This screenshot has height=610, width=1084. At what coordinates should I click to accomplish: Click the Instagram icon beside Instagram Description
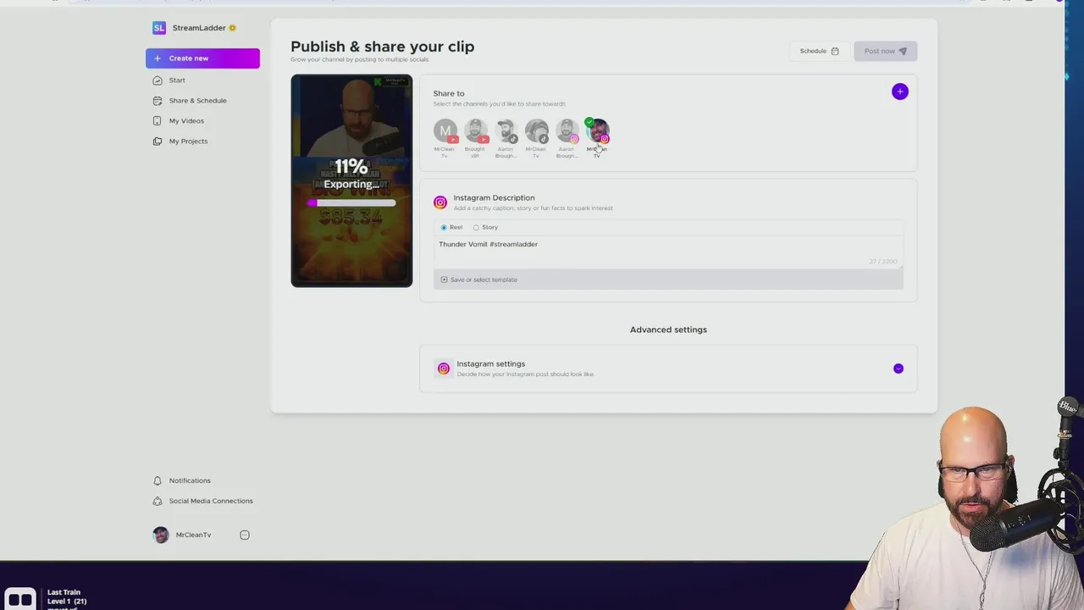[440, 202]
